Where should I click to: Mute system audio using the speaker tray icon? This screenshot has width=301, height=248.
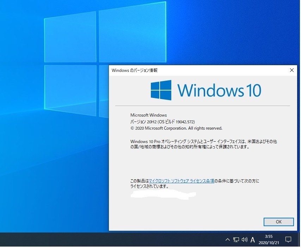pyautogui.click(x=244, y=240)
